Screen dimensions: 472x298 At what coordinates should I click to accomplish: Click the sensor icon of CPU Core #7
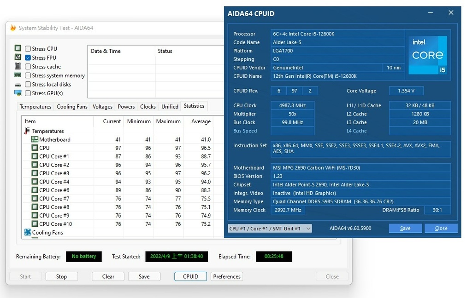click(35, 198)
